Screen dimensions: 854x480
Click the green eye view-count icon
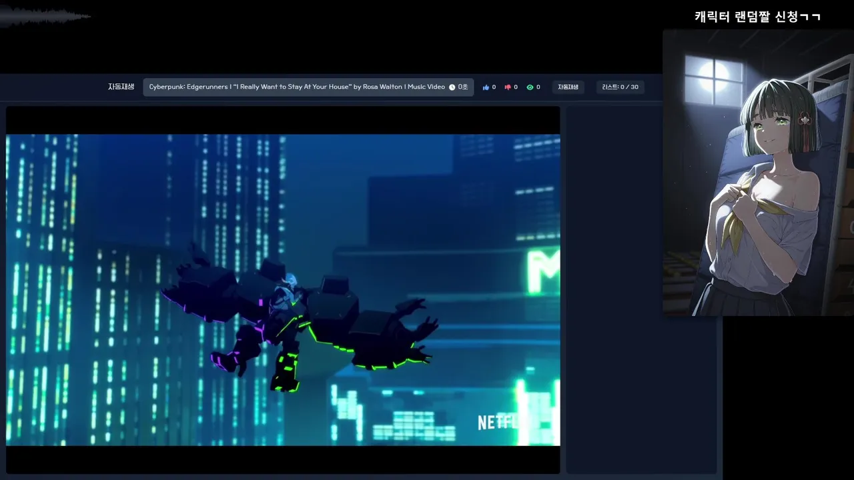[530, 87]
